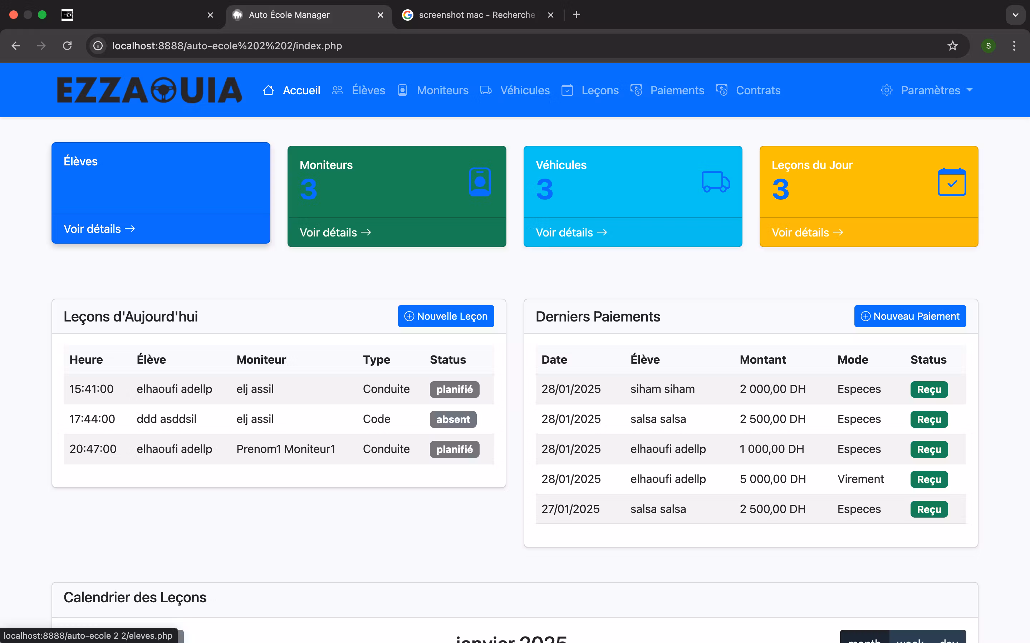1030x643 pixels.
Task: Click the Paramètres gear icon
Action: click(x=887, y=90)
